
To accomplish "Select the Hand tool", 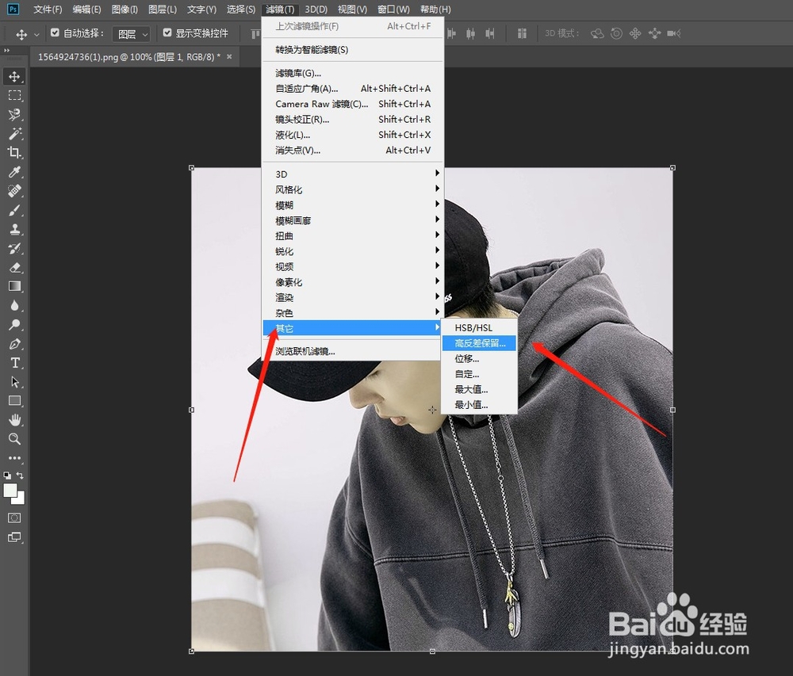I will (14, 419).
